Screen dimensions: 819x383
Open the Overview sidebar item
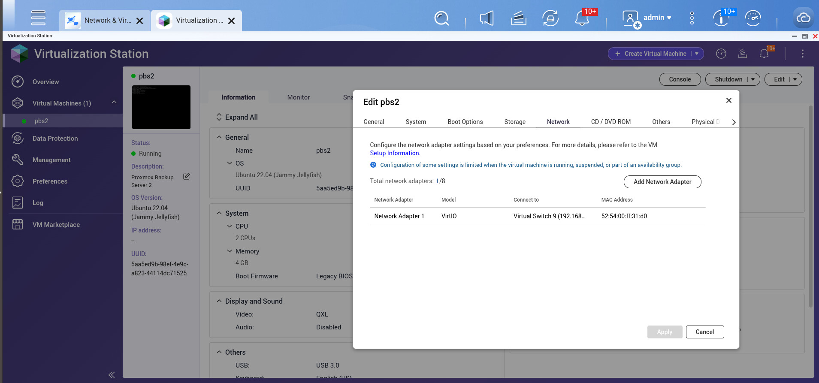[x=45, y=82]
